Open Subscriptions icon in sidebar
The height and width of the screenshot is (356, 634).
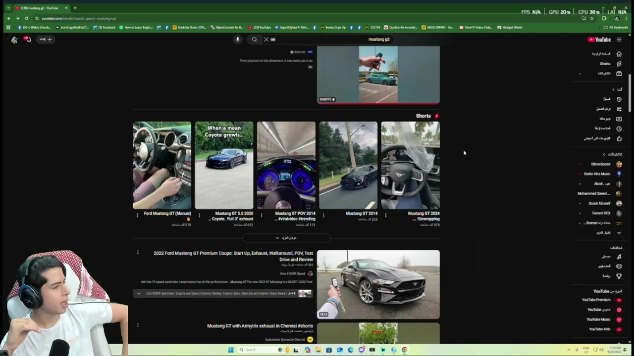[619, 74]
